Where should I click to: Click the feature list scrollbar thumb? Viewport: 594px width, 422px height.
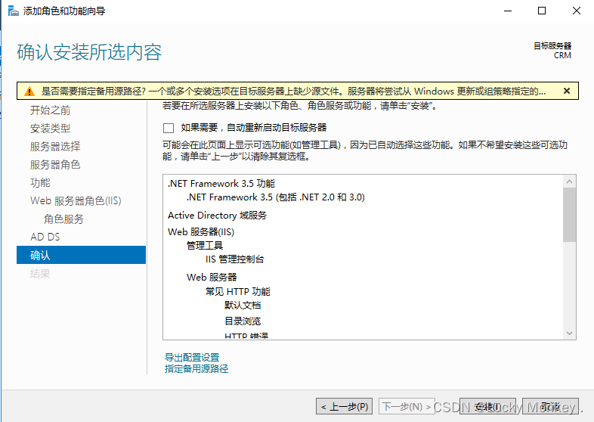(569, 215)
